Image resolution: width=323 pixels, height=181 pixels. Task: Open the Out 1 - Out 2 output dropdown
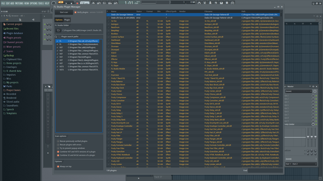pos(301,164)
